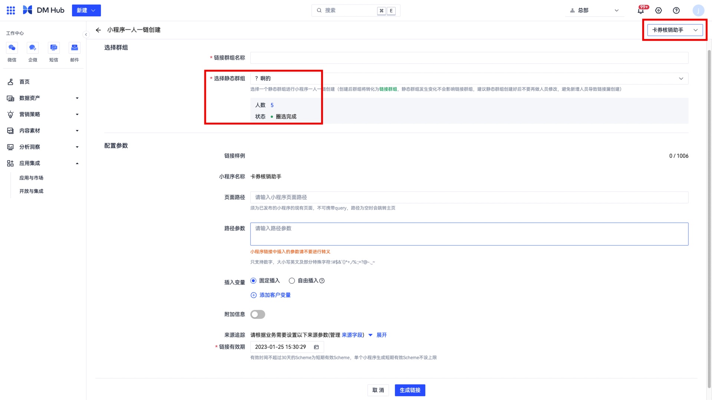Open the app grid launcher icon
Image resolution: width=712 pixels, height=400 pixels.
11,10
